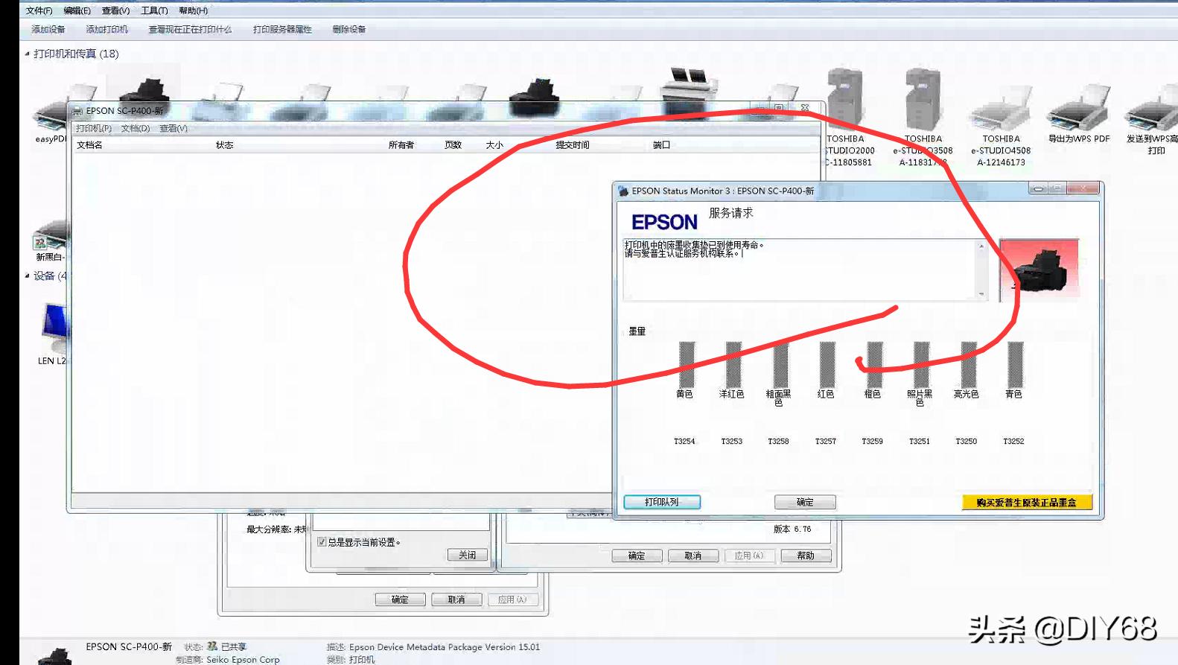Click the 黄色 ink level bar
Image resolution: width=1178 pixels, height=665 pixels.
tap(687, 365)
